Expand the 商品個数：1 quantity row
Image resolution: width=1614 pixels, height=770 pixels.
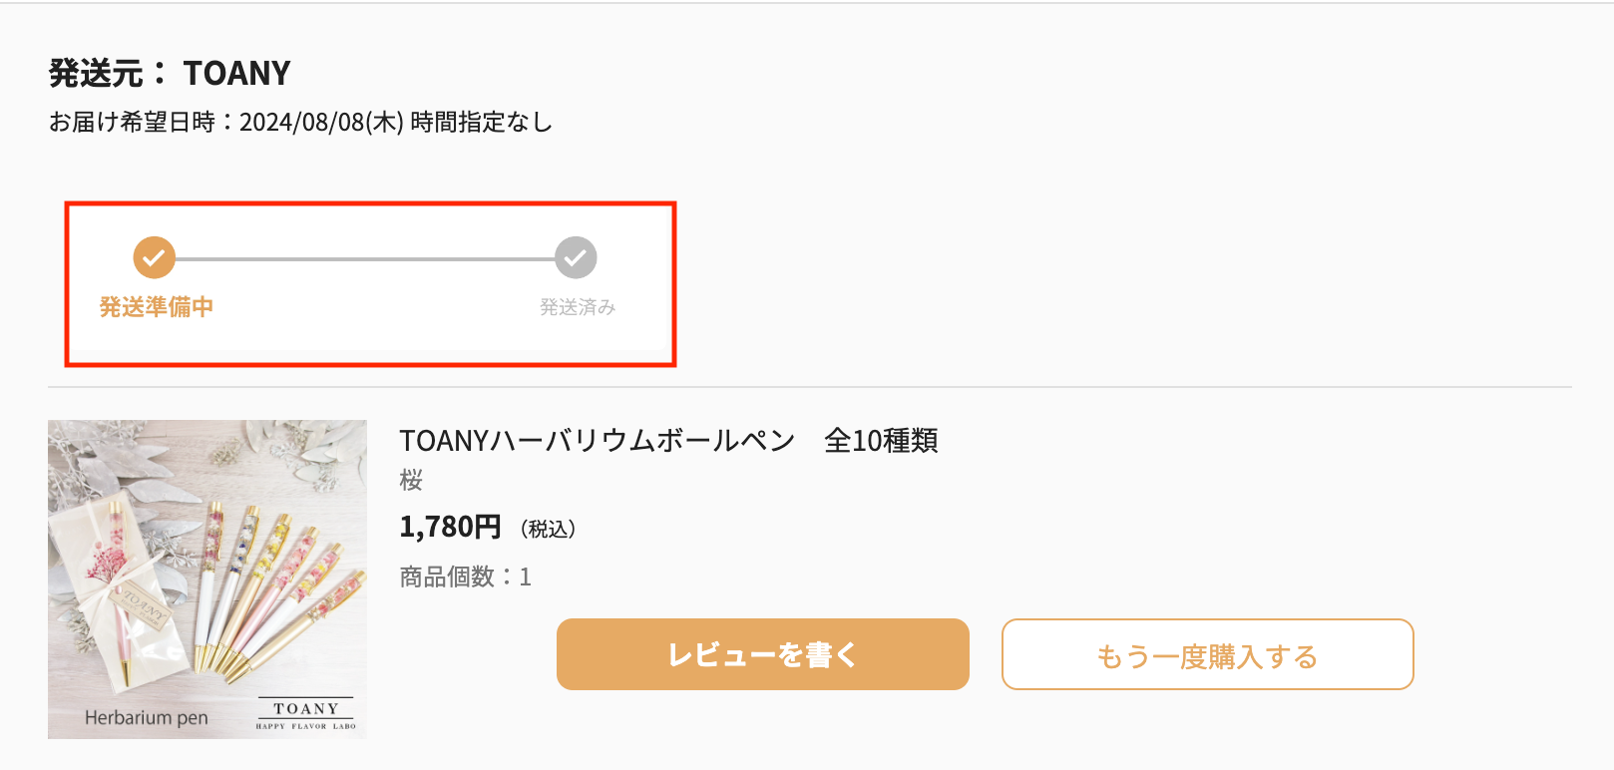pos(465,576)
